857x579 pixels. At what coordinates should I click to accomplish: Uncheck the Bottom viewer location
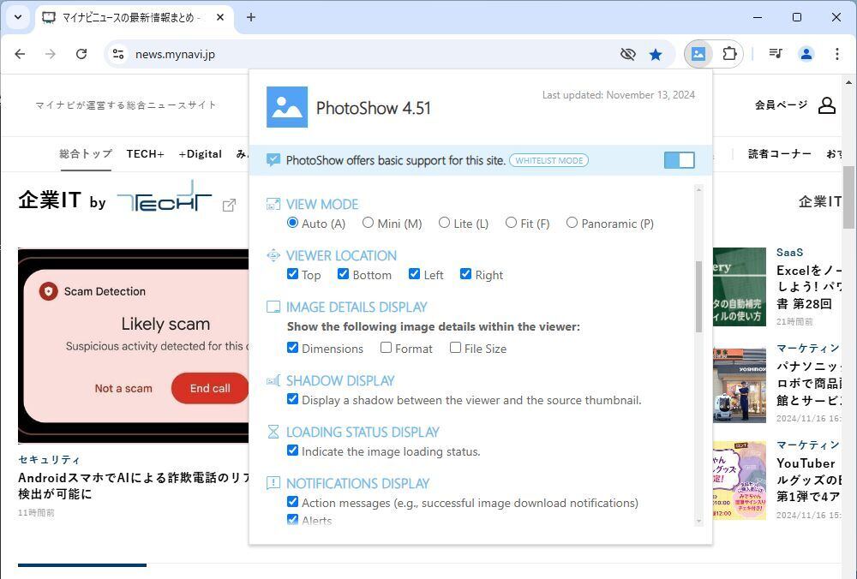[x=344, y=274]
